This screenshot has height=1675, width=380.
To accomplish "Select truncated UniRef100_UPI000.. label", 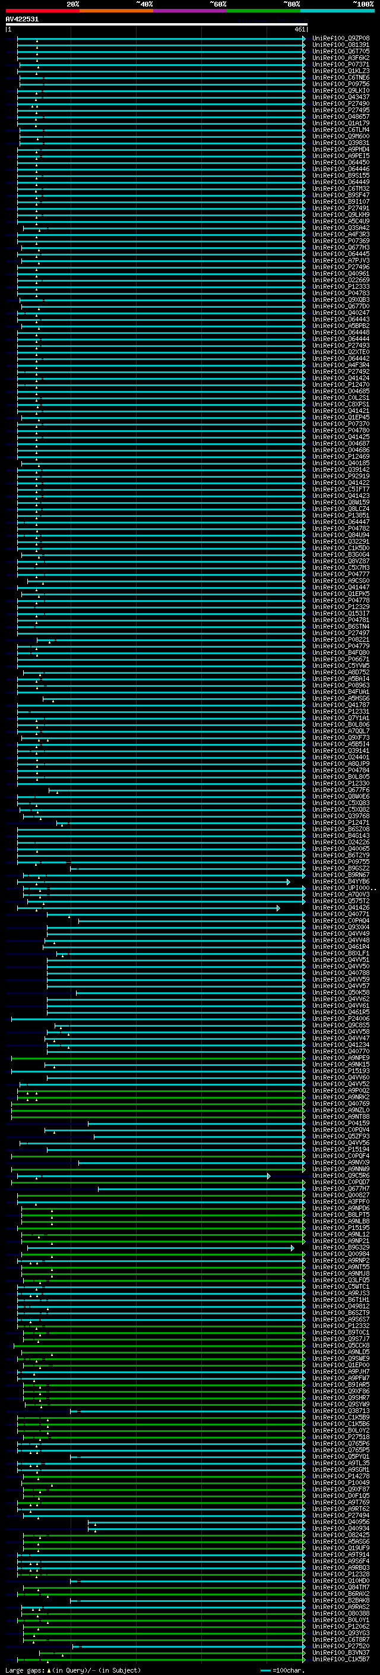I will [x=344, y=888].
